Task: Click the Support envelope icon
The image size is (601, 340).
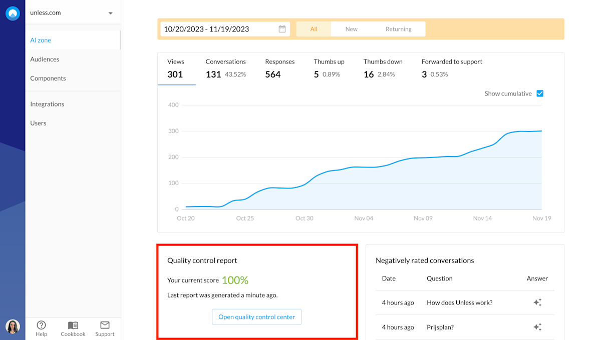Action: coord(105,325)
